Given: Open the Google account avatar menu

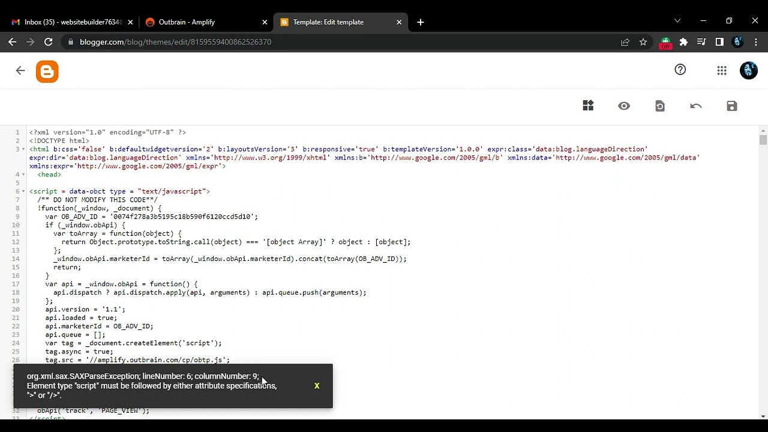Looking at the screenshot, I should click(749, 70).
